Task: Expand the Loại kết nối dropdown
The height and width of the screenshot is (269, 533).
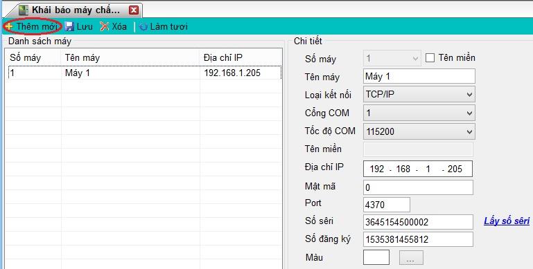Action: tap(419, 94)
